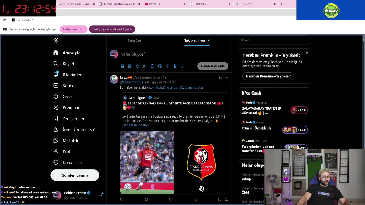Reply to the kayzr post
The height and width of the screenshot is (205, 365).
tap(122, 199)
